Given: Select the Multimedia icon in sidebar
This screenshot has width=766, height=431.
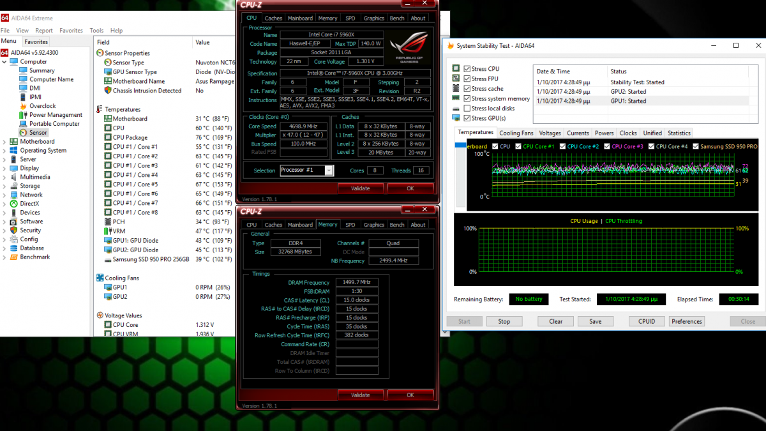Looking at the screenshot, I should pyautogui.click(x=13, y=177).
